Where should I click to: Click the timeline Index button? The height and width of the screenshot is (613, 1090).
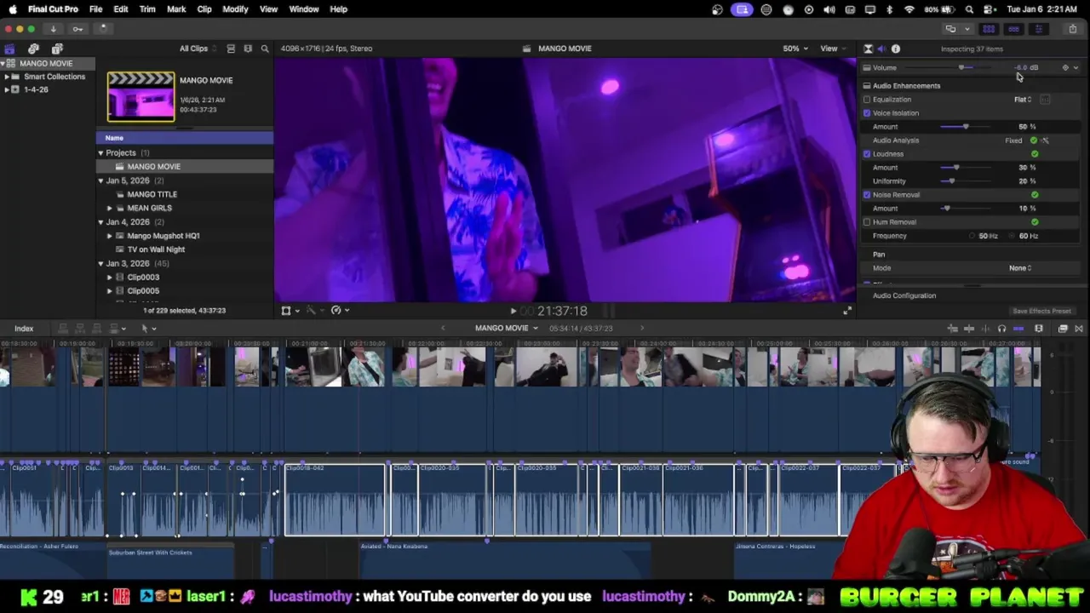click(x=24, y=329)
